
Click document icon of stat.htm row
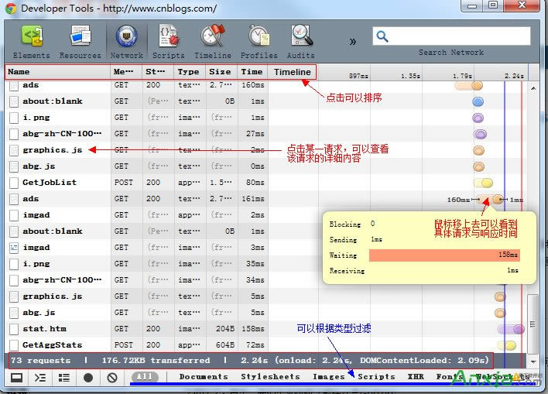[x=14, y=329]
